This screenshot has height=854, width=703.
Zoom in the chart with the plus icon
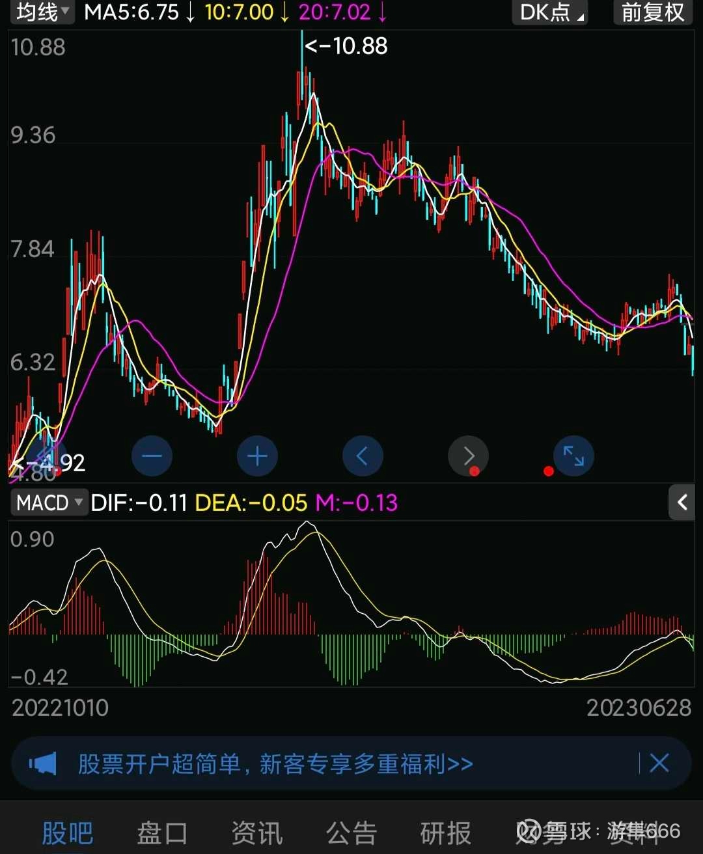pos(257,456)
